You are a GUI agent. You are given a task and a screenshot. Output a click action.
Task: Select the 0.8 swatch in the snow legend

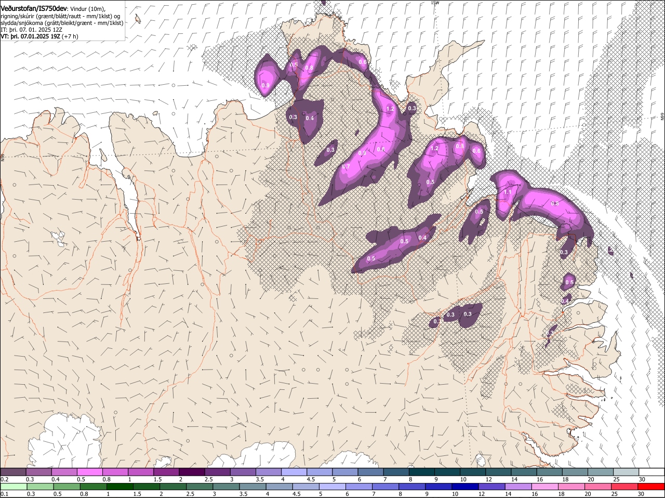click(x=115, y=472)
